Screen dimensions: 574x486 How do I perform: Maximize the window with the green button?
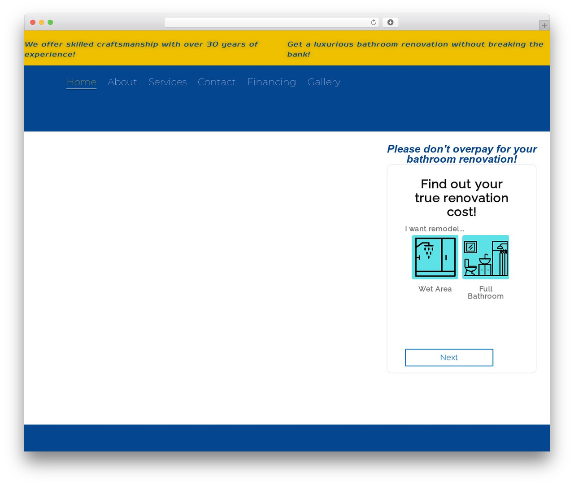[x=50, y=22]
